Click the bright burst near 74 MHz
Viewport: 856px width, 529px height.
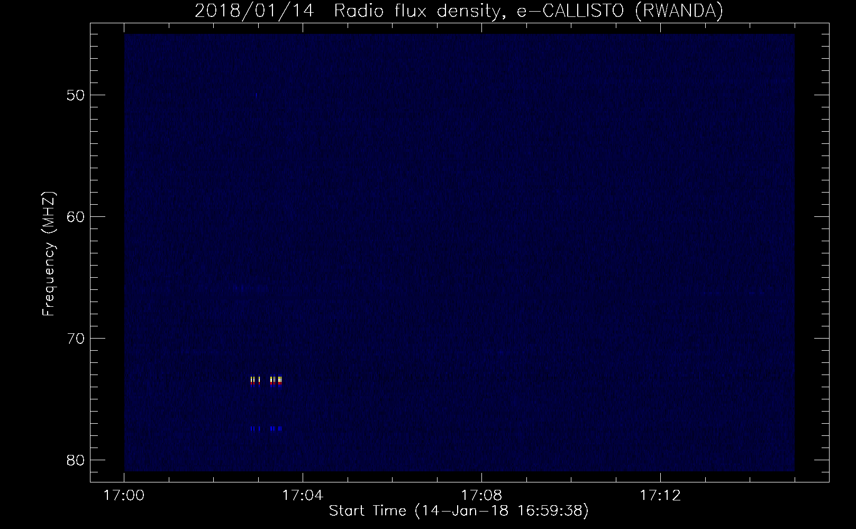[266, 381]
